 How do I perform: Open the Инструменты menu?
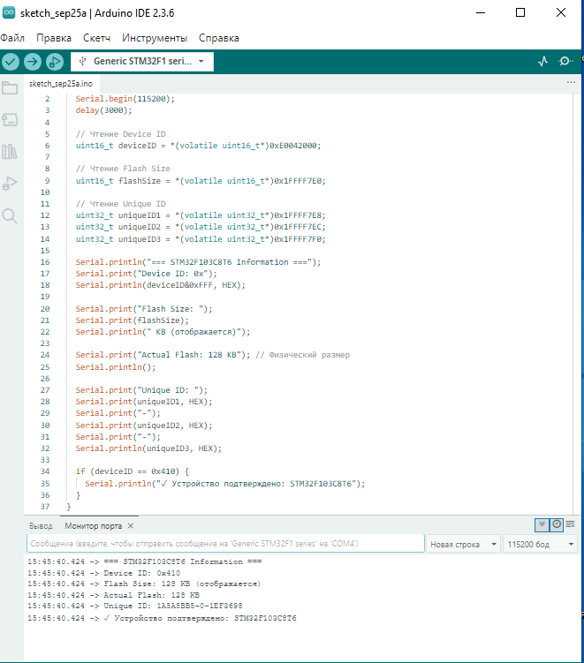click(155, 38)
